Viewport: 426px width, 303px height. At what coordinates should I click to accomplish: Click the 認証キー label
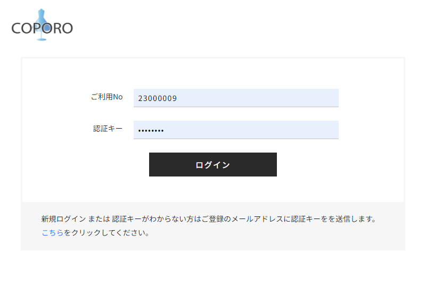pos(108,129)
